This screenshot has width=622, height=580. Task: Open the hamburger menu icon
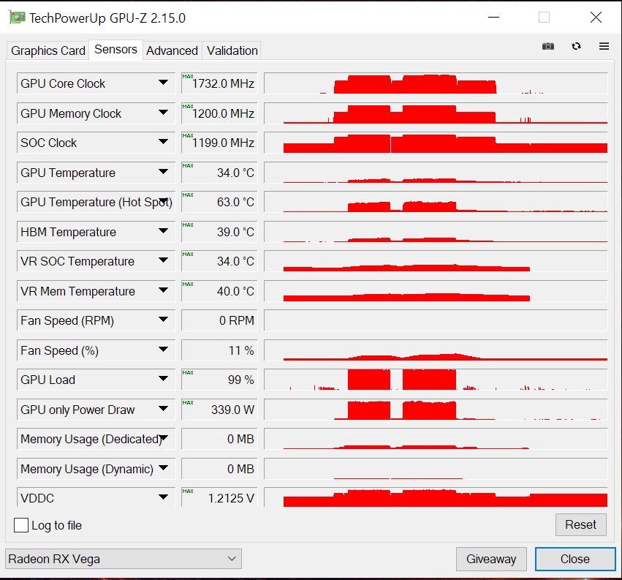[x=604, y=46]
